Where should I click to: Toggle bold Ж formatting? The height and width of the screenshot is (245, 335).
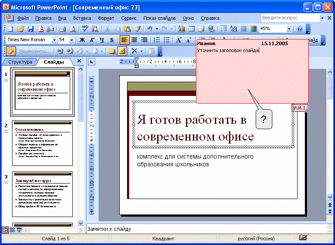pos(82,40)
